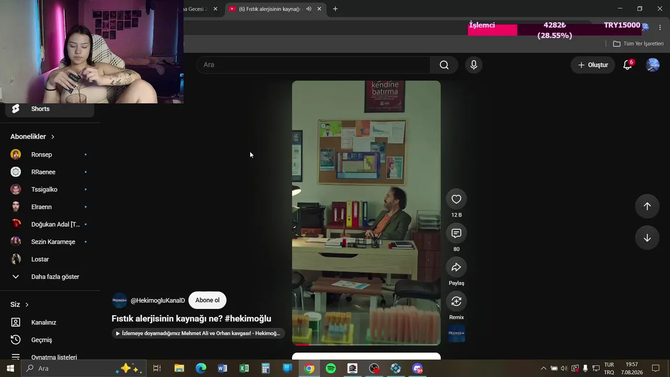This screenshot has width=670, height=377.
Task: Share the Short via Paylaş icon
Action: coord(456,267)
